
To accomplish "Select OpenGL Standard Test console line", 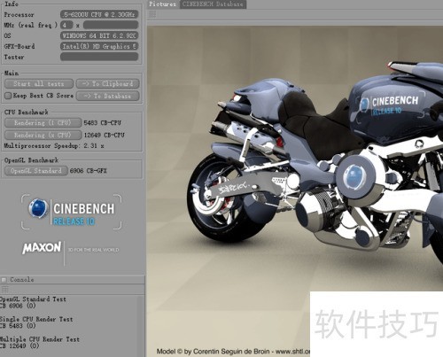I will [x=33, y=299].
